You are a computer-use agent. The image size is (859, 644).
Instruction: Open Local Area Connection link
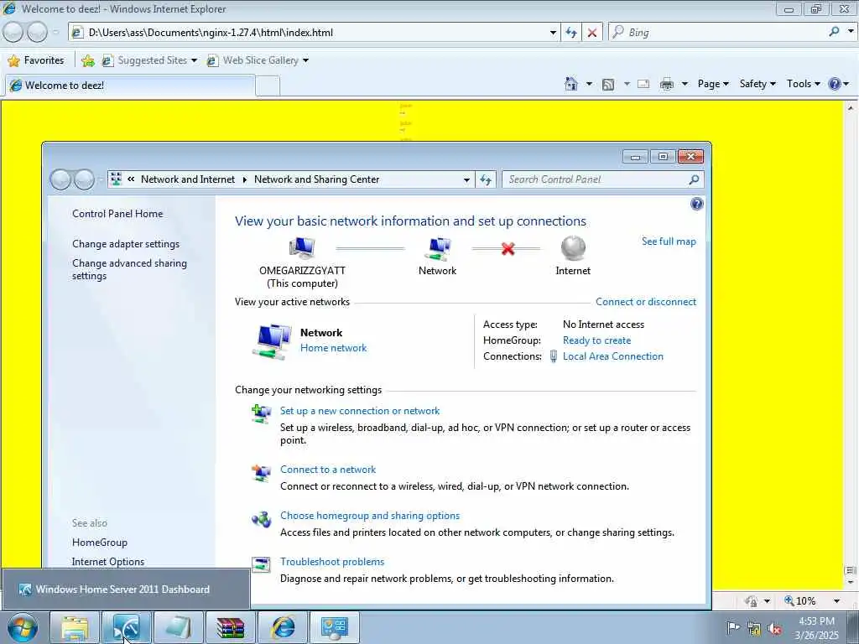pyautogui.click(x=613, y=356)
